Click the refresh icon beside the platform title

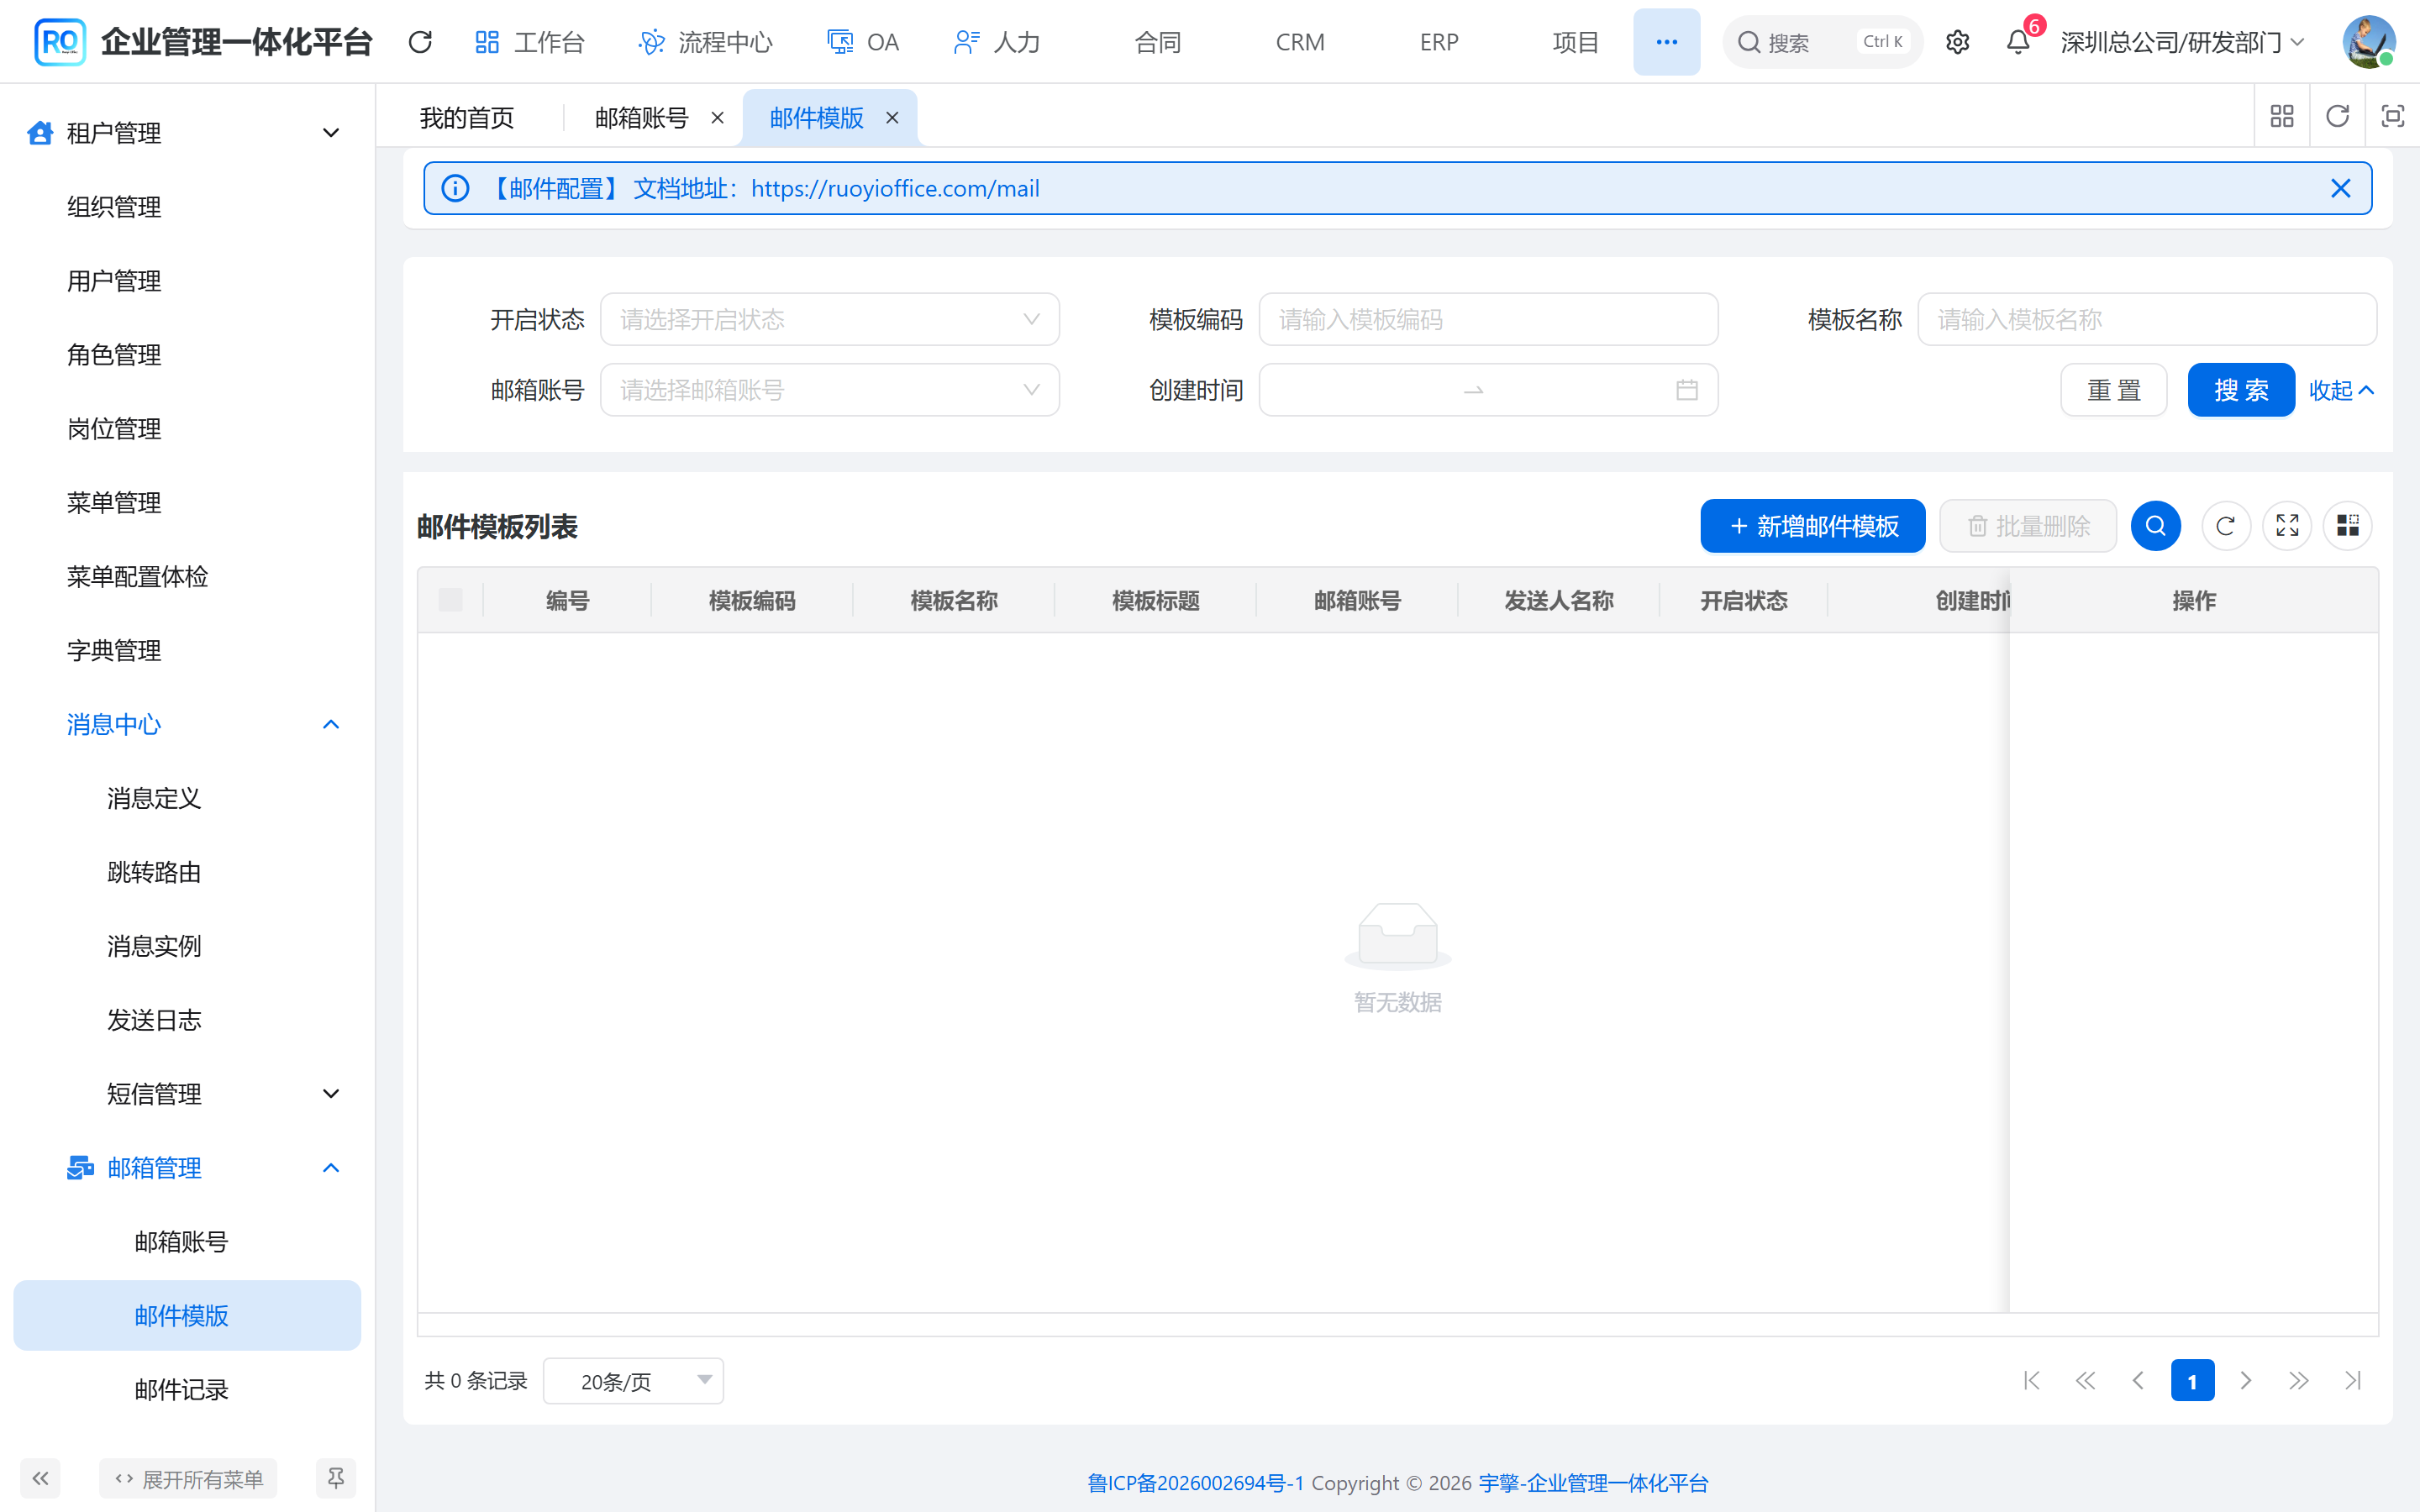(420, 42)
